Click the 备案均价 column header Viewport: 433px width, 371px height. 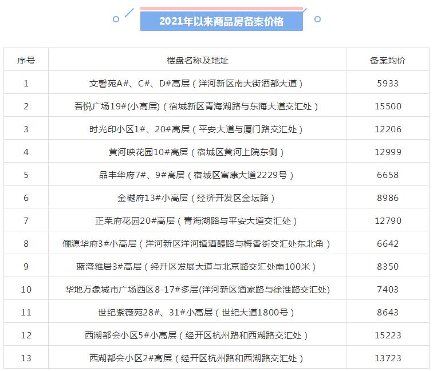pos(388,61)
